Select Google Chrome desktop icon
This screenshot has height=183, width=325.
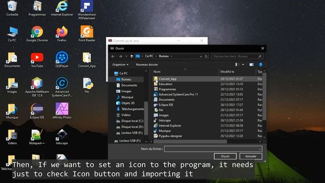tap(37, 34)
